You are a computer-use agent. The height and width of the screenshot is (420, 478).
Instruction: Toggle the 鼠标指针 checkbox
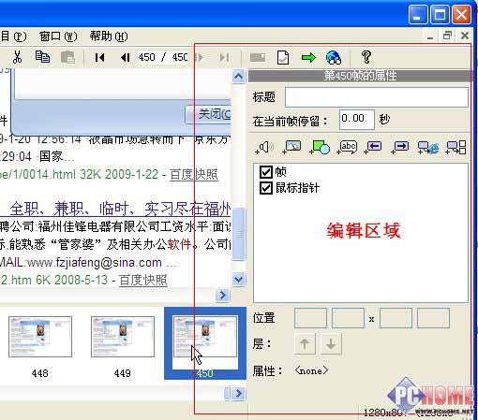[266, 188]
